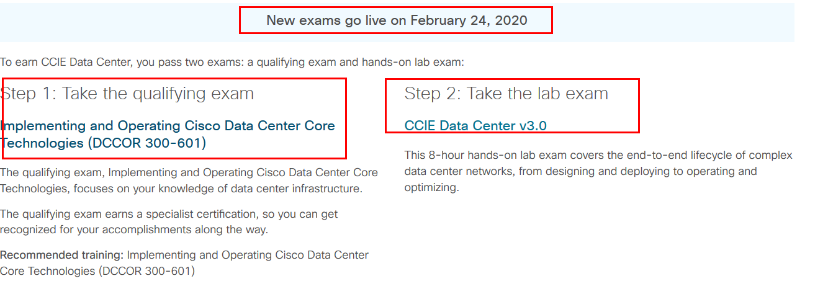The image size is (828, 281).
Task: Click 'recognized for your accomplishments along the way' line
Action: [x=134, y=230]
